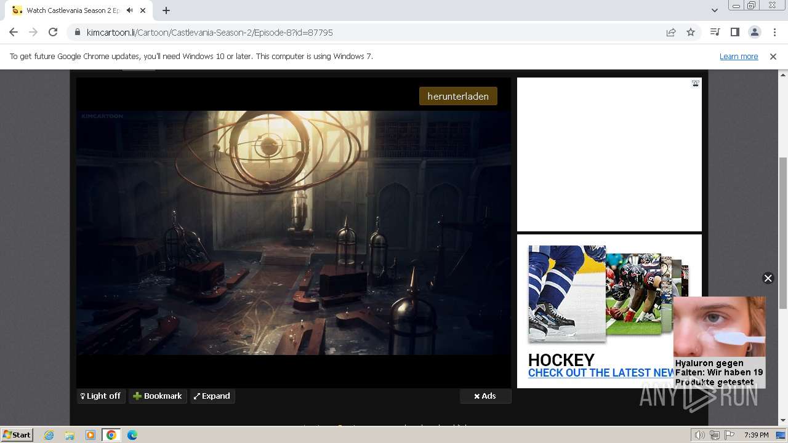Open volume control in system tray

(x=700, y=435)
